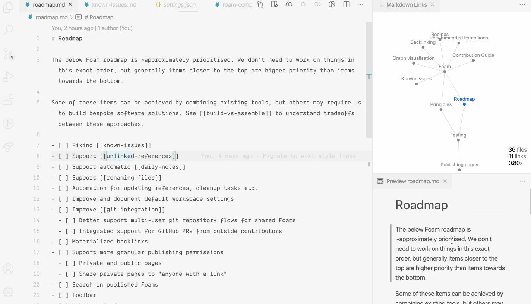Click the 'Search in published Foams' line
The image size is (531, 304).
click(115, 285)
